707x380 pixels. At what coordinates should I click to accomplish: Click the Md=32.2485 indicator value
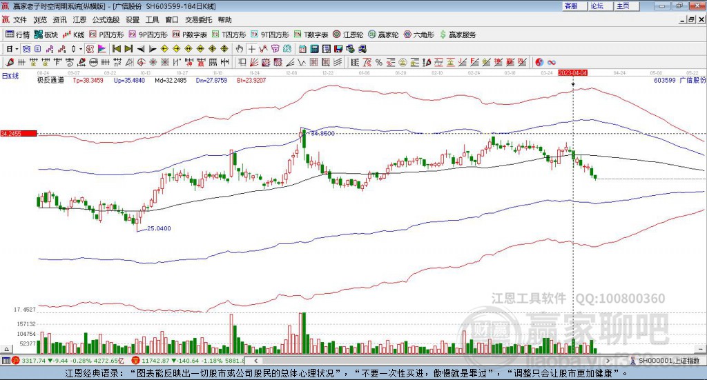171,80
